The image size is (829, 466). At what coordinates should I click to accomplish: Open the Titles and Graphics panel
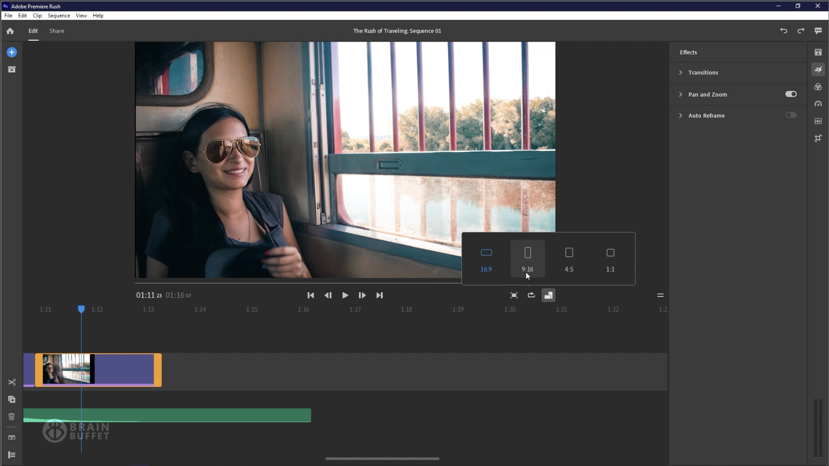(x=818, y=52)
